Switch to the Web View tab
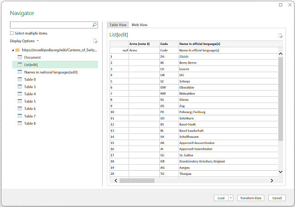The height and width of the screenshot is (207, 295). (x=139, y=25)
